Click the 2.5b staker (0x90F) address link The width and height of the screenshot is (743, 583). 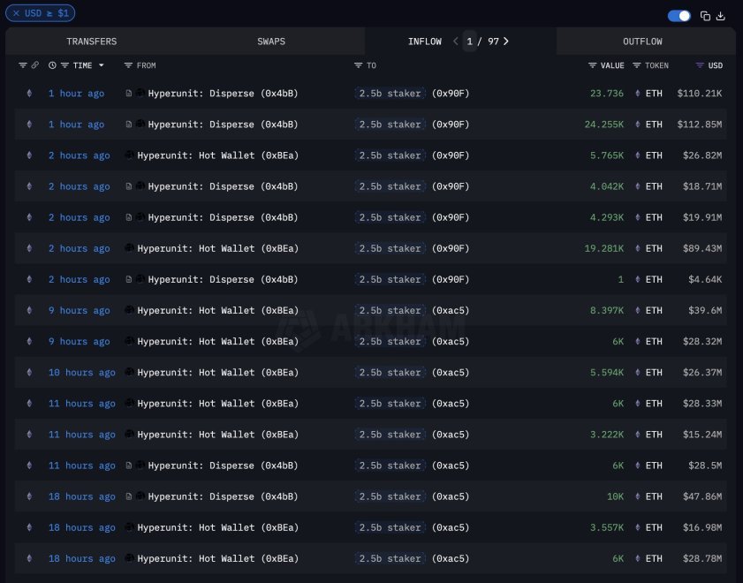412,93
